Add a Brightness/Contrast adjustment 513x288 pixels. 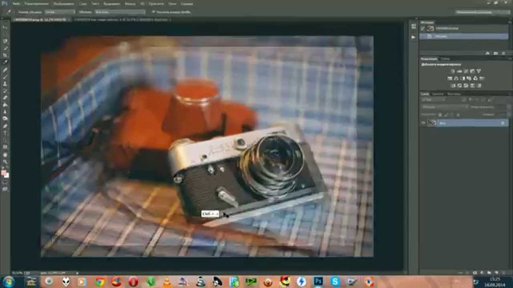tap(453, 71)
